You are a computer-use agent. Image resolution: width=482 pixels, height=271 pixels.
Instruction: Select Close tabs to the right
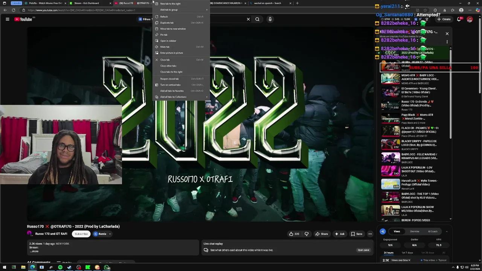click(x=181, y=72)
